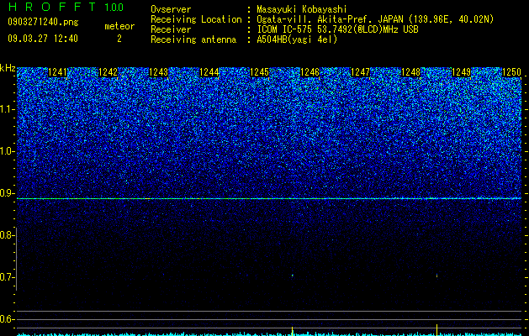Image resolution: width=529 pixels, height=336 pixels.
Task: Click the 0.9 kHz axis label
Action: point(7,193)
